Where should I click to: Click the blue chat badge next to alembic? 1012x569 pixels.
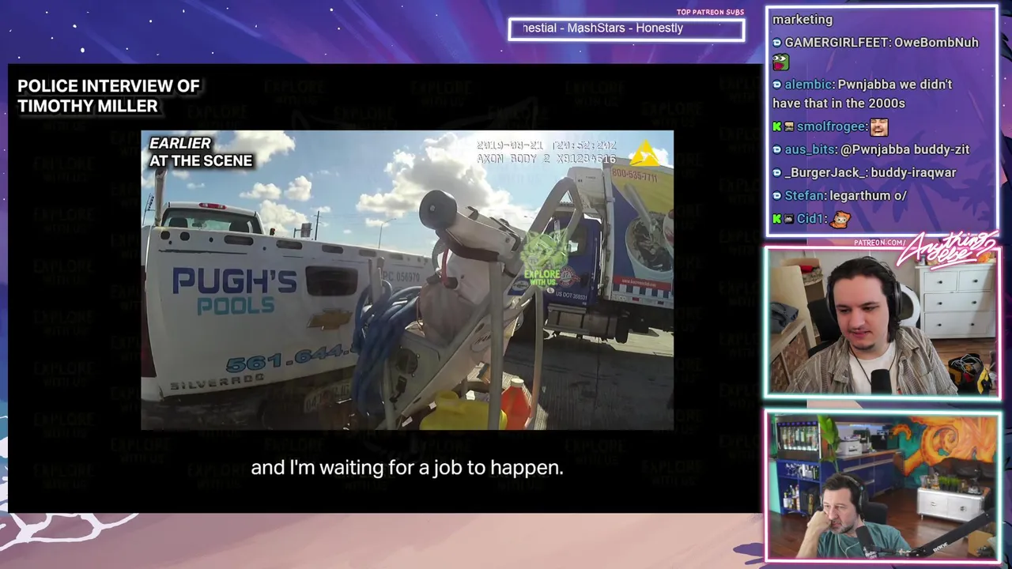click(x=777, y=85)
